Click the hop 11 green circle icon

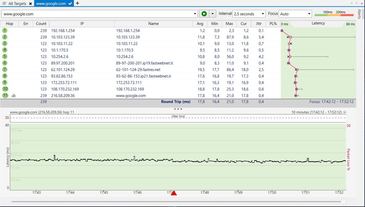(x=5, y=95)
